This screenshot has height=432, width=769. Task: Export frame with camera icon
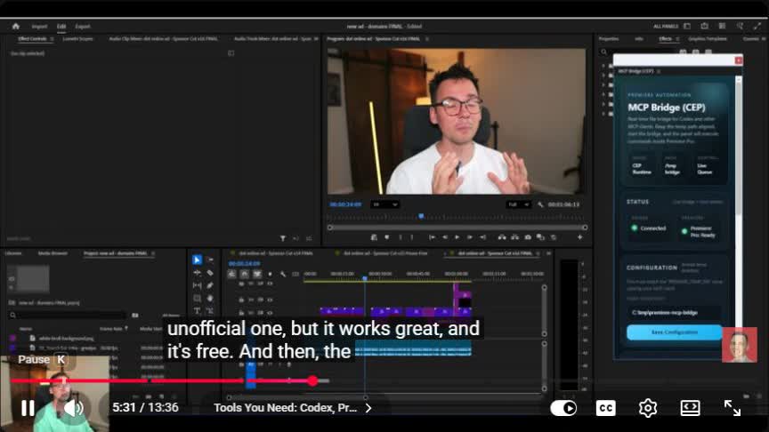528,237
